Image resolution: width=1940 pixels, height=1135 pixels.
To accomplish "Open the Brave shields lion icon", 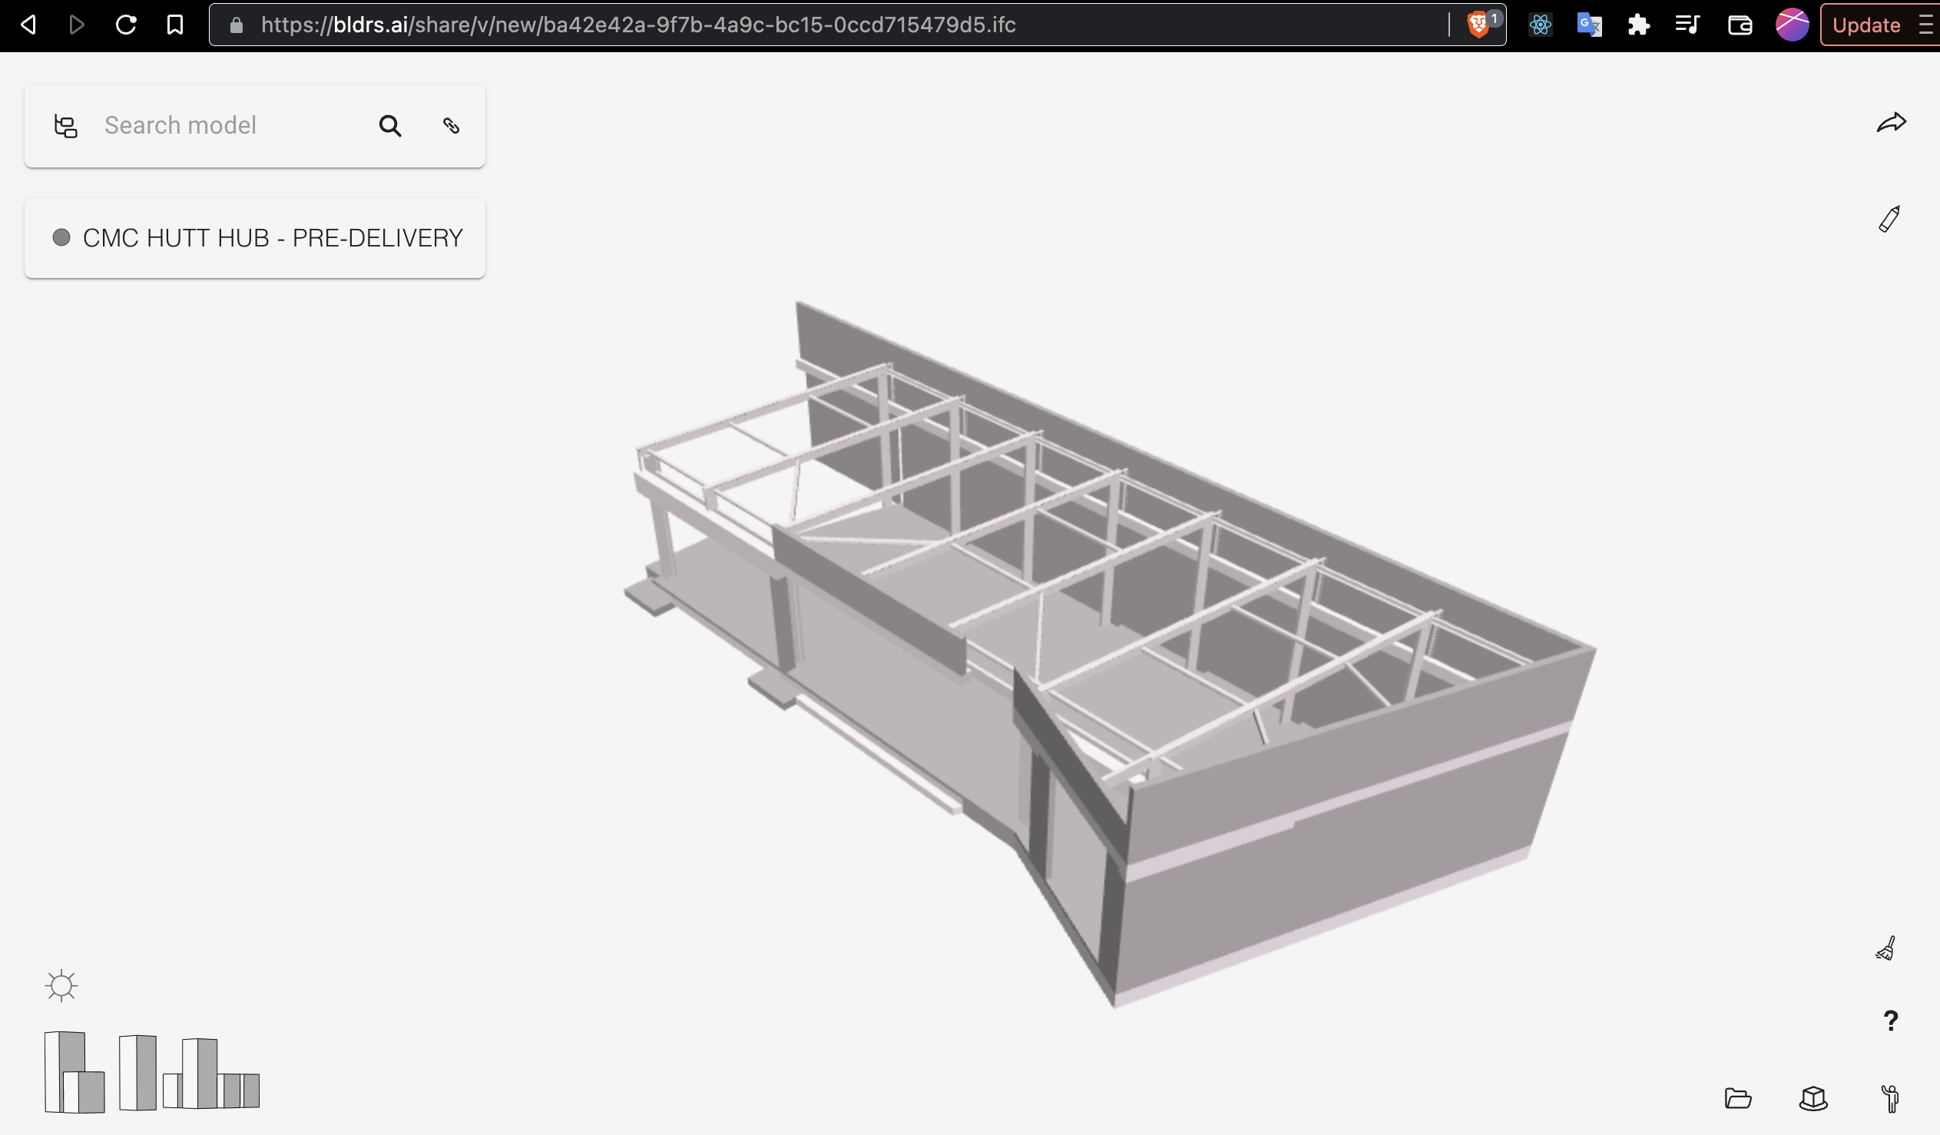I will pyautogui.click(x=1478, y=25).
